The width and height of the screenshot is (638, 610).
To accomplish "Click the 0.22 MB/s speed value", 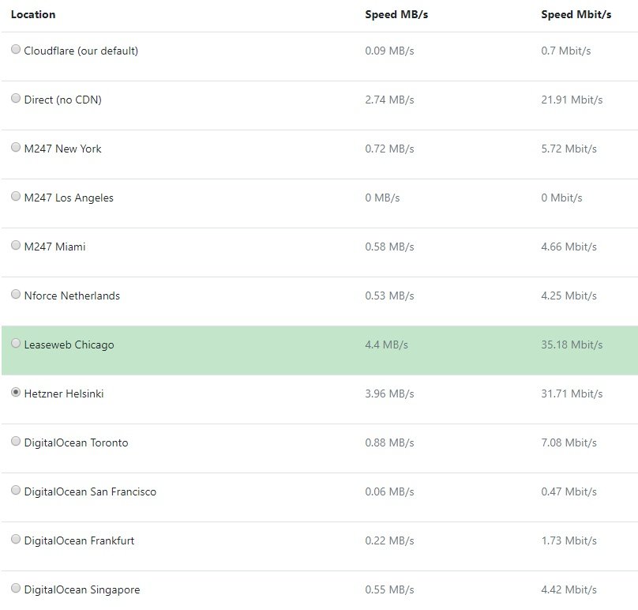I will click(390, 540).
